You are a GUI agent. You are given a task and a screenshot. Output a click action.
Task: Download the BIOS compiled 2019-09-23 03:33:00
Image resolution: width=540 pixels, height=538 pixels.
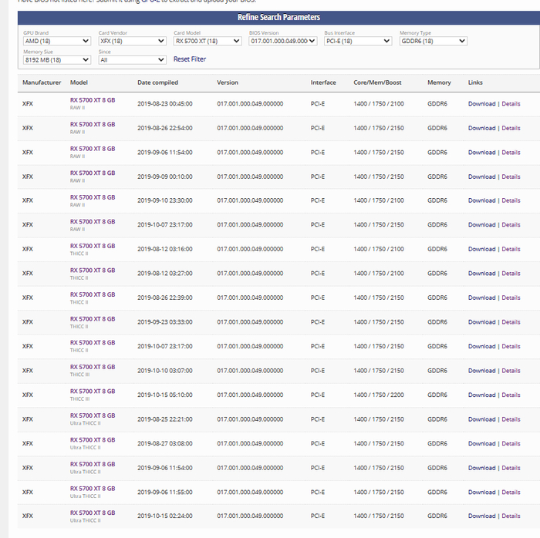pyautogui.click(x=481, y=322)
